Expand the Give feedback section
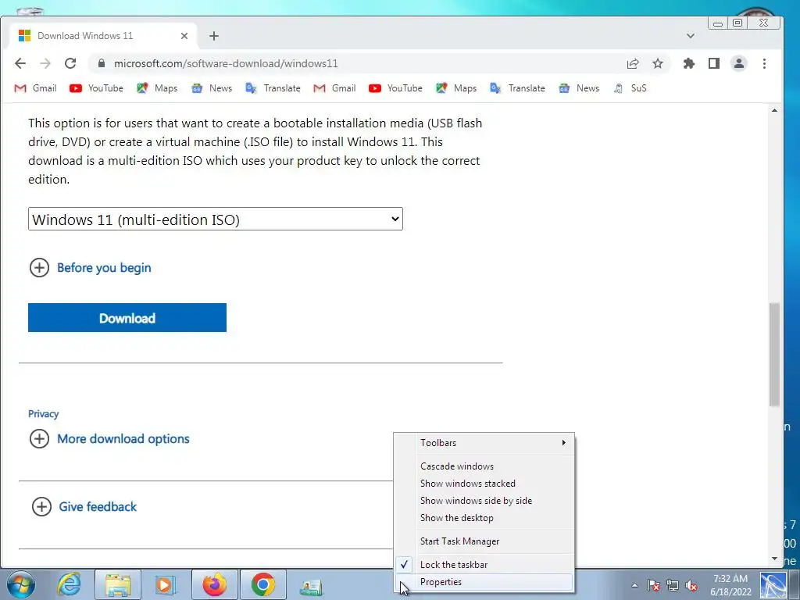Image resolution: width=800 pixels, height=600 pixels. (84, 506)
